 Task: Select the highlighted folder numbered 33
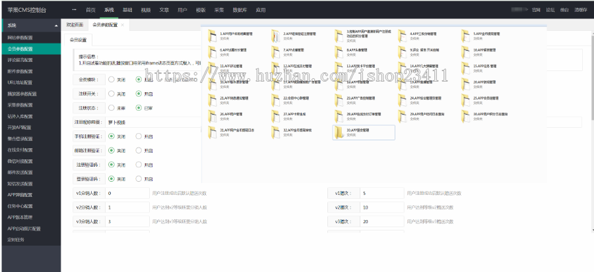[364, 132]
